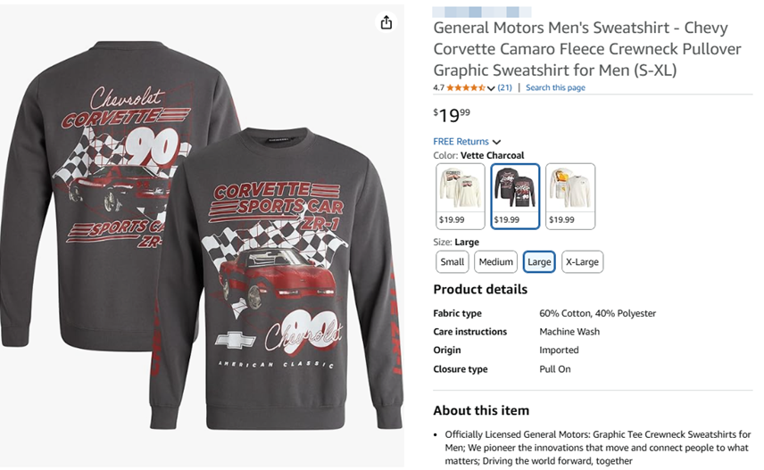Click the About this item heading

481,410
